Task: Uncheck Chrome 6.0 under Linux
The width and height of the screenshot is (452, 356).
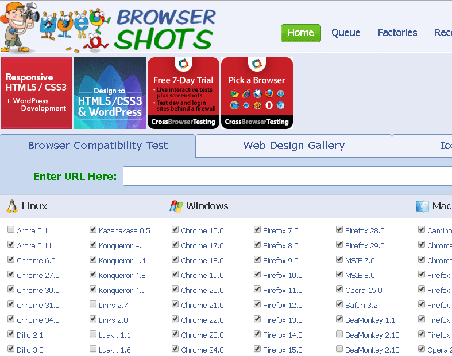Action: (x=11, y=260)
